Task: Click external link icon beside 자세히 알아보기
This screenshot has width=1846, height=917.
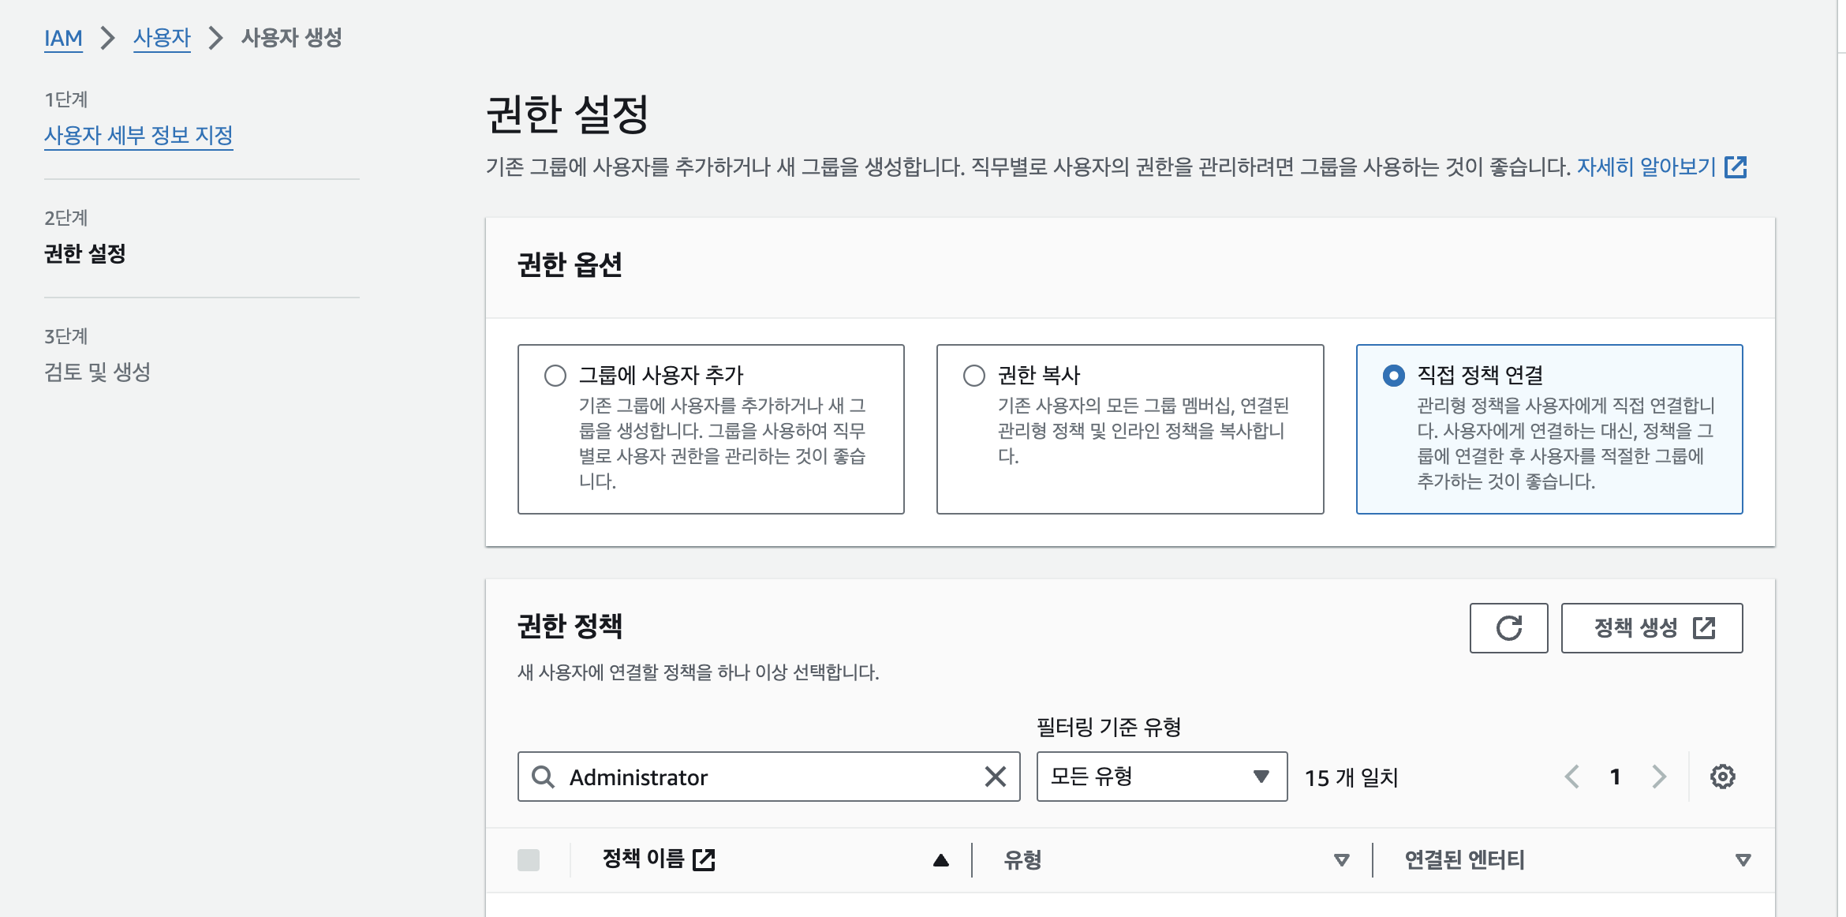Action: click(x=1736, y=167)
